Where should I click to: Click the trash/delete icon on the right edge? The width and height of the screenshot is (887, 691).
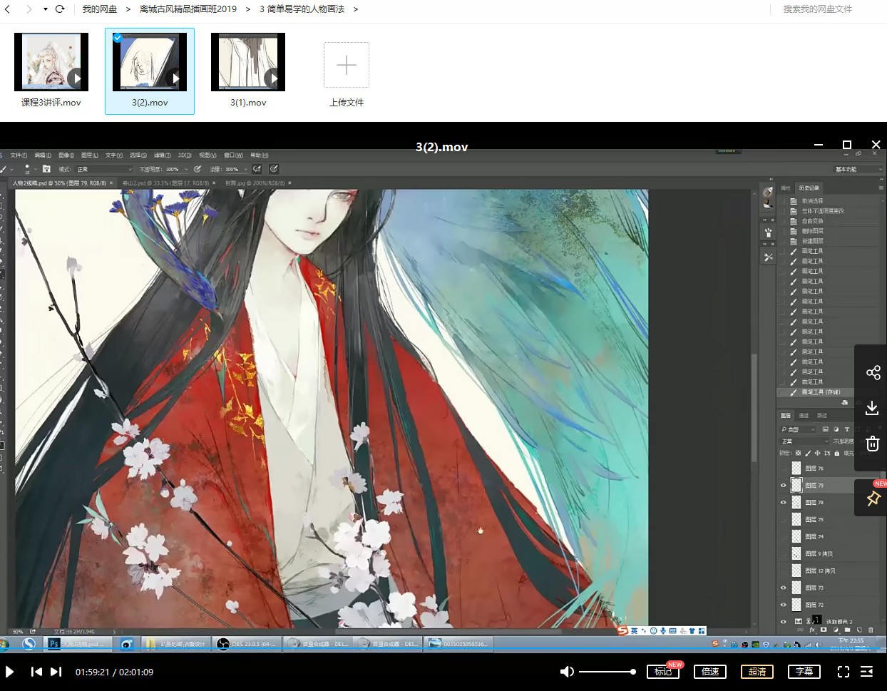(873, 444)
